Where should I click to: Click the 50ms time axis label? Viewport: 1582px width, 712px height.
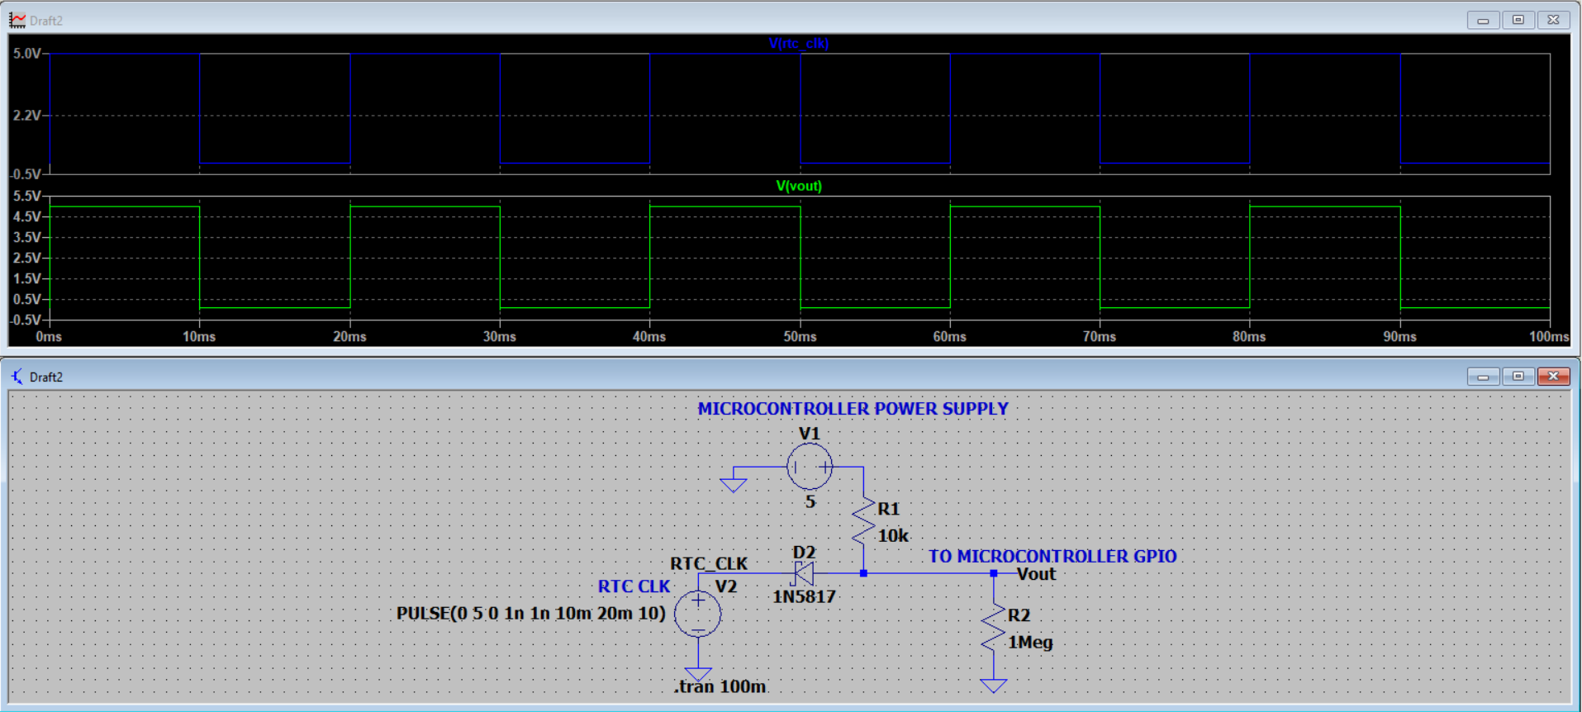pos(800,337)
